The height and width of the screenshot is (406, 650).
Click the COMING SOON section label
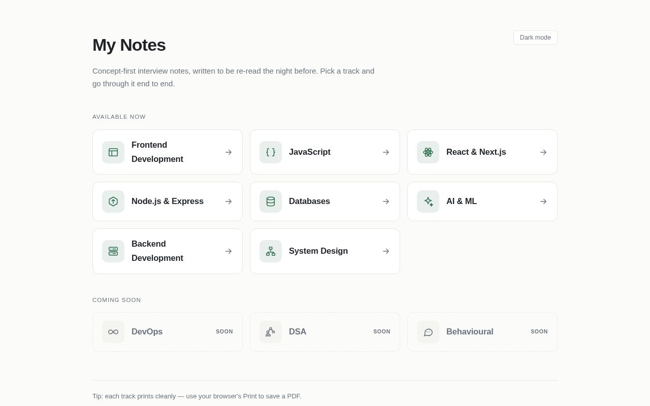117,300
